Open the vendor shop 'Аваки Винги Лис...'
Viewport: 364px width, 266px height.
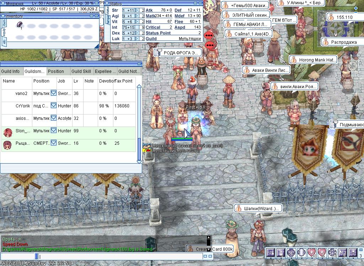click(x=266, y=70)
